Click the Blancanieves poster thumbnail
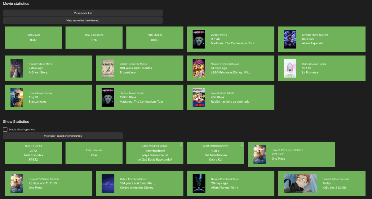This screenshot has width=372, height=199. (x=16, y=97)
